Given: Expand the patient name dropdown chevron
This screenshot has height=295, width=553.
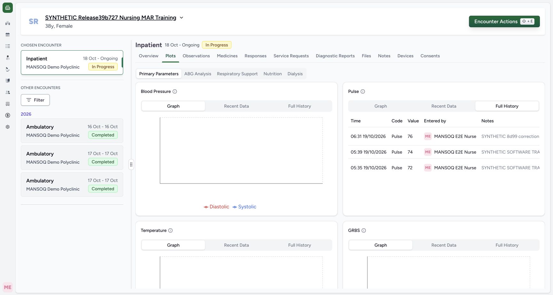Looking at the screenshot, I should click(181, 18).
